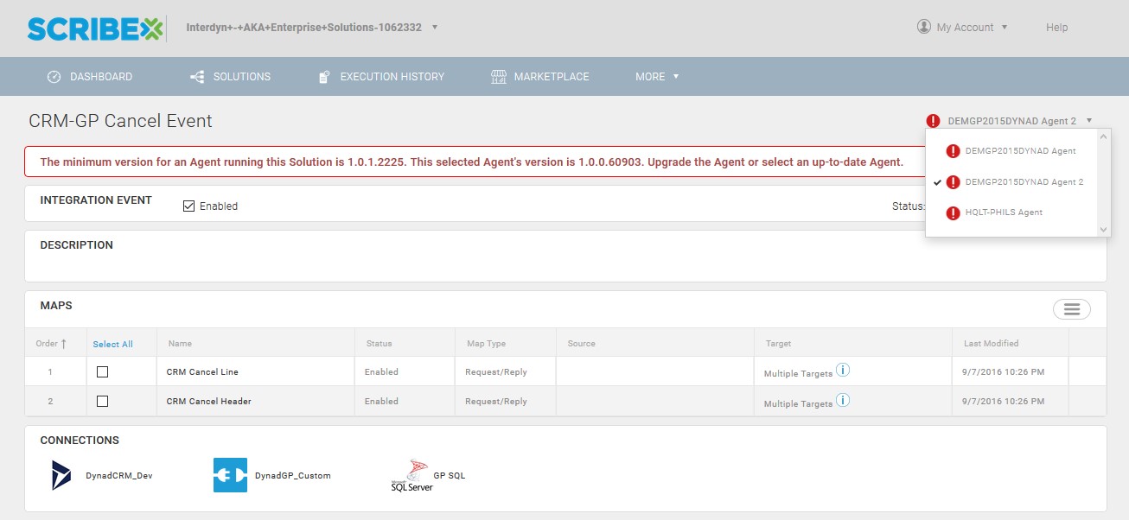Click the Source column header
This screenshot has width=1129, height=520.
[581, 343]
